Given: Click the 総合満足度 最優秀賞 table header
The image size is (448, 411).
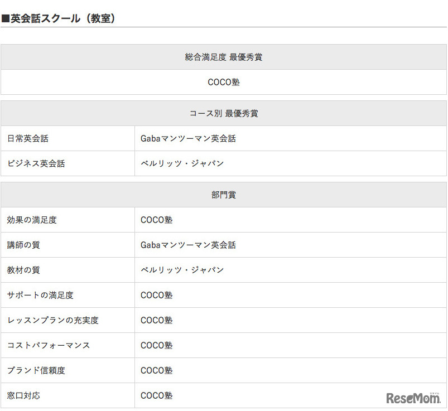Looking at the screenshot, I should click(224, 56).
